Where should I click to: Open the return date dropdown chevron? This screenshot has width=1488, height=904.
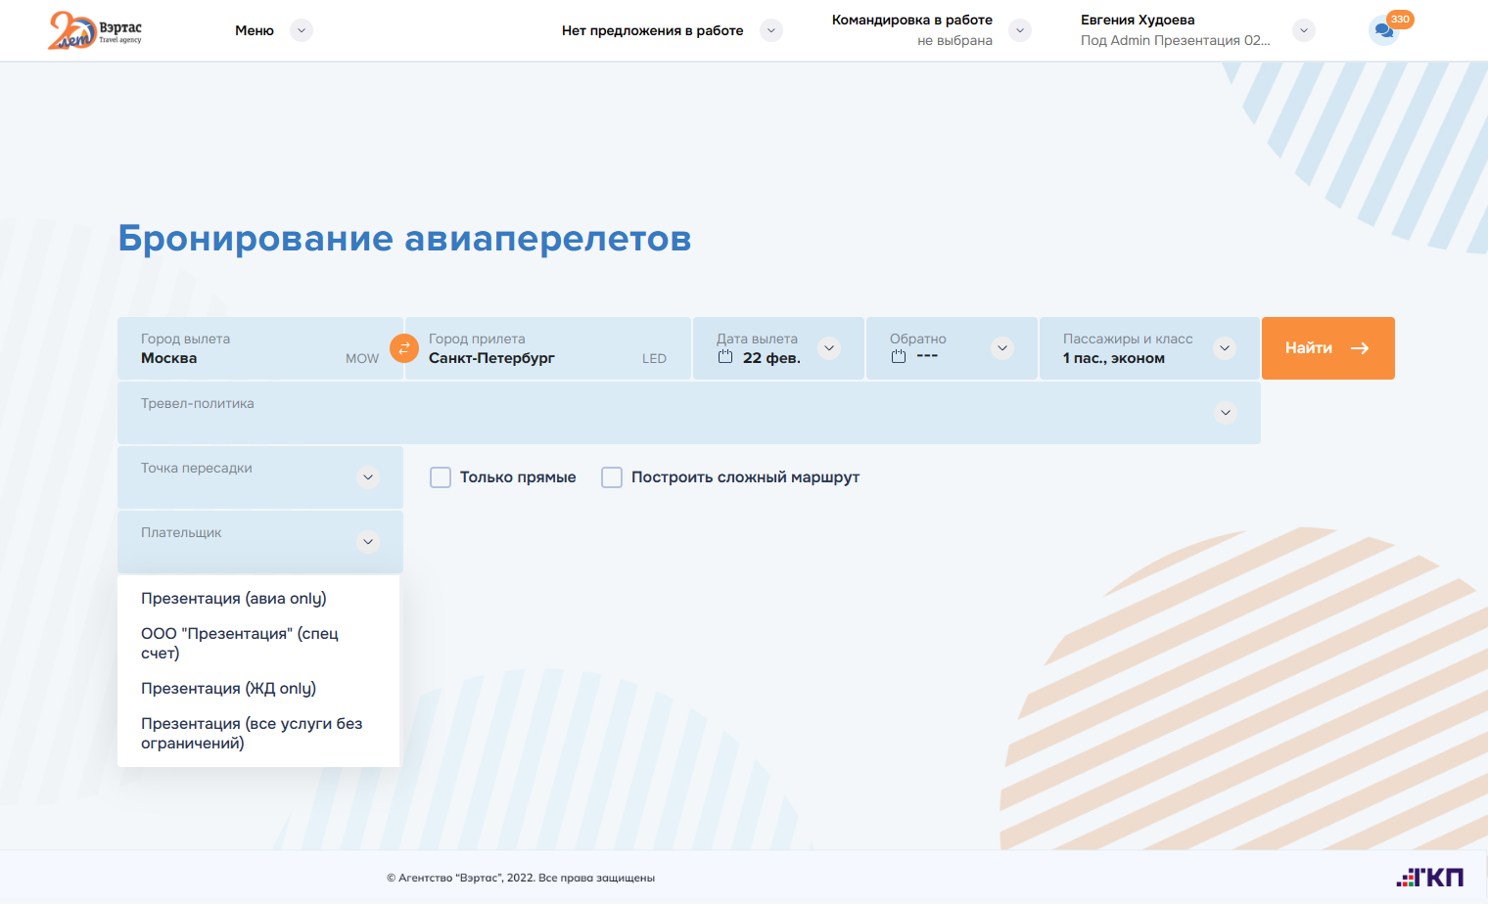(1002, 348)
